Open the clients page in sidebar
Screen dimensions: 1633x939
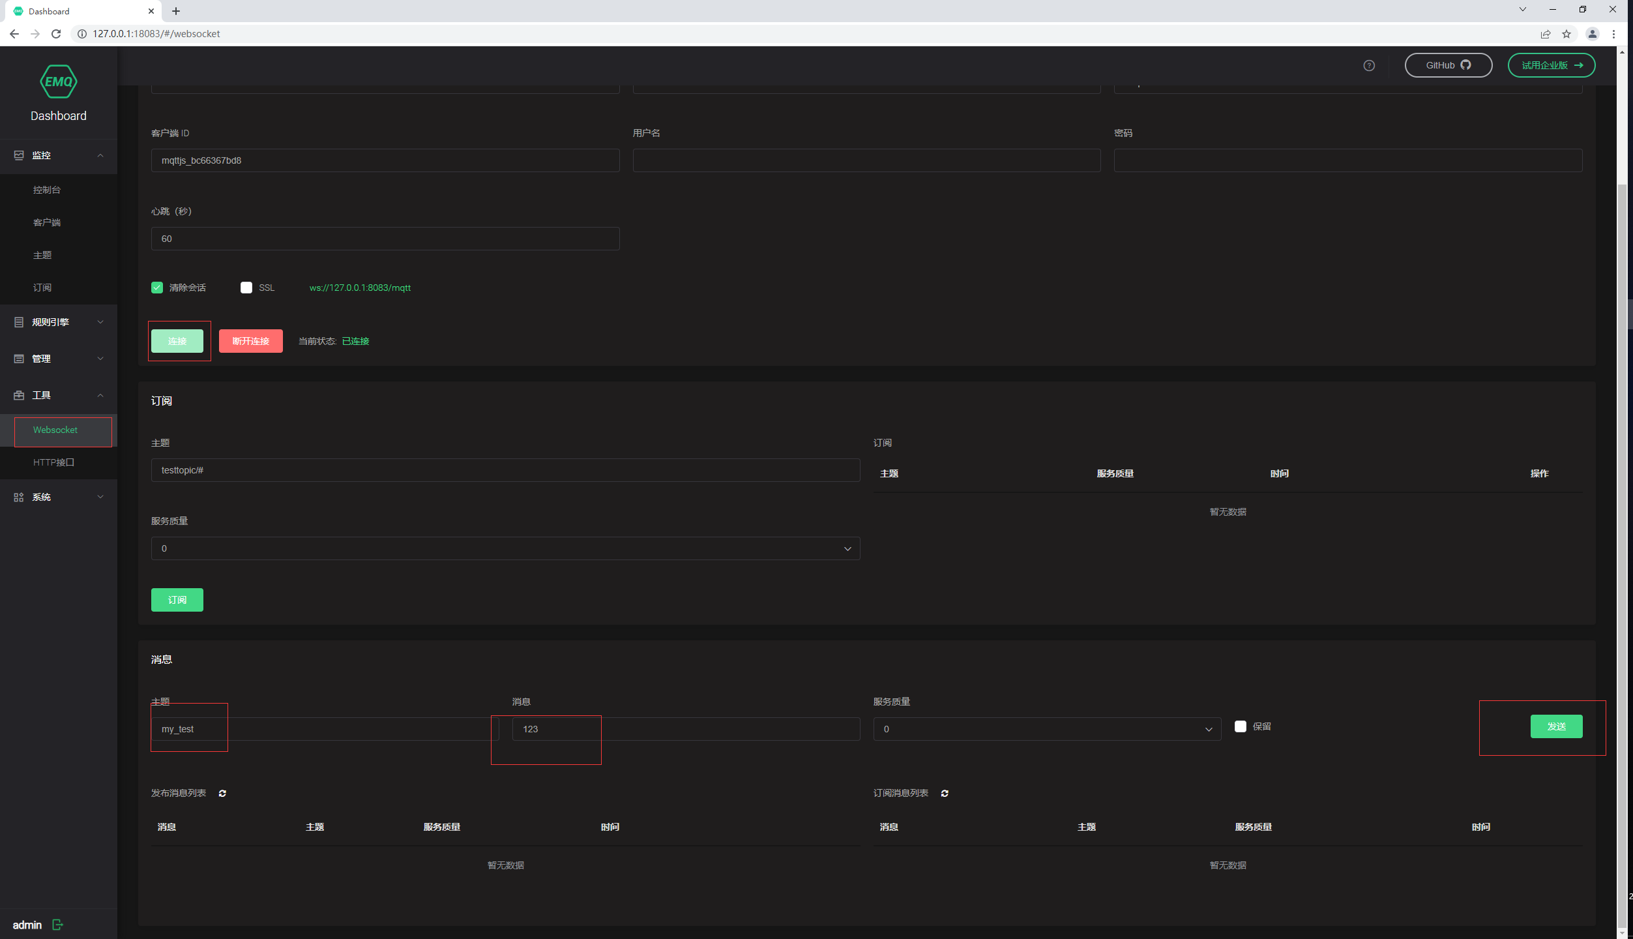click(x=47, y=222)
